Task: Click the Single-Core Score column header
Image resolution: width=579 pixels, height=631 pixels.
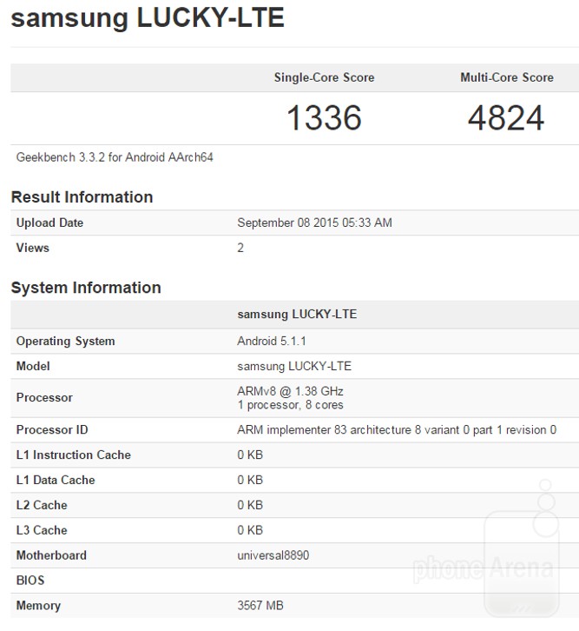Action: (324, 77)
